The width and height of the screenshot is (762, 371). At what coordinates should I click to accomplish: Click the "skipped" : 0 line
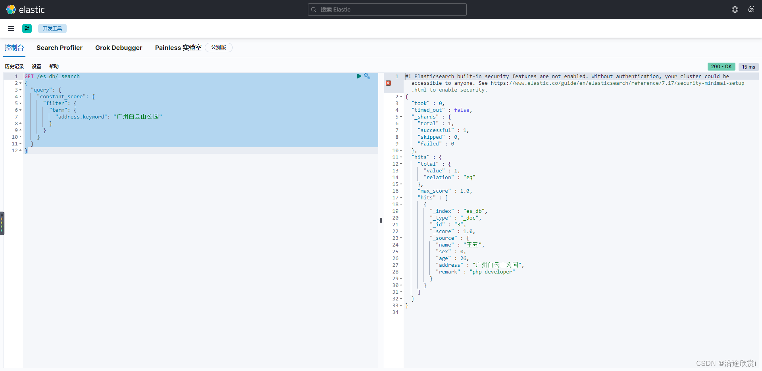439,137
